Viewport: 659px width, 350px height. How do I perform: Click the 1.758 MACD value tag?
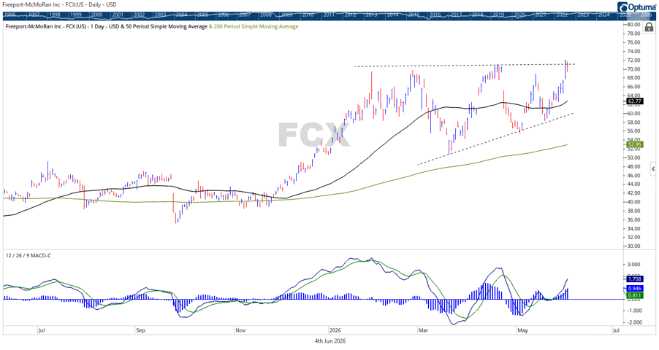click(635, 279)
